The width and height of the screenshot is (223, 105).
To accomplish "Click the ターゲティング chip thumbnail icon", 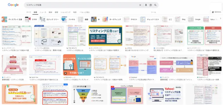I will (x=105, y=19).
